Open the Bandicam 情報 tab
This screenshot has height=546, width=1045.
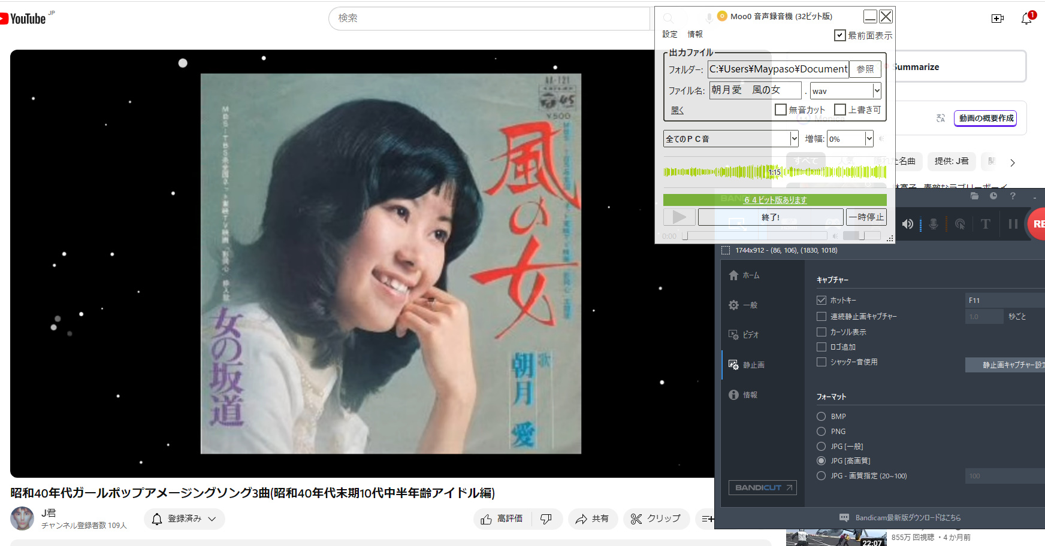point(743,395)
